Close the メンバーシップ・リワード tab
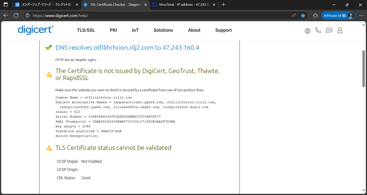Image resolution: width=367 pixels, height=195 pixels. tap(77, 5)
